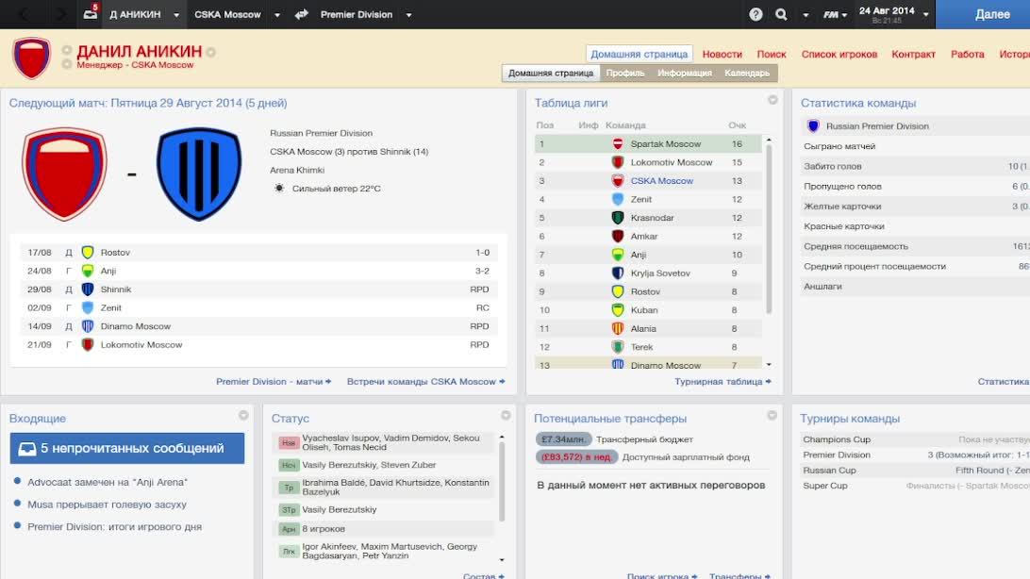Open 5 непрочитанных сообщений button
Screen dimensions: 1030x579
pos(127,448)
